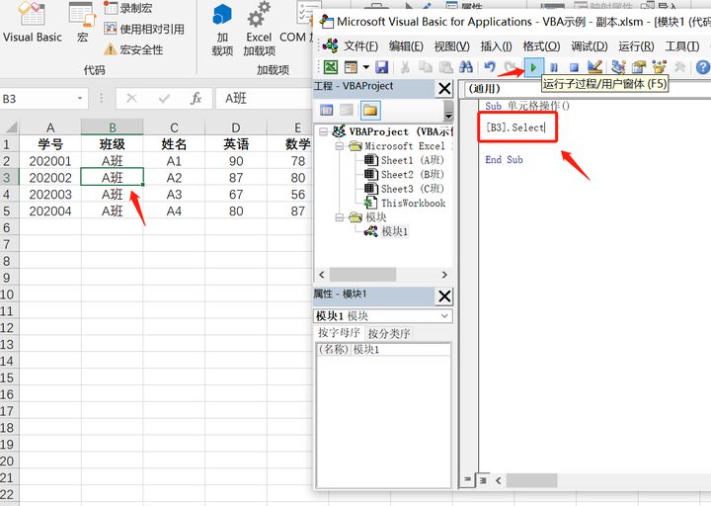The height and width of the screenshot is (506, 711).
Task: Open Project Explorer toolbar icon
Action: [618, 67]
